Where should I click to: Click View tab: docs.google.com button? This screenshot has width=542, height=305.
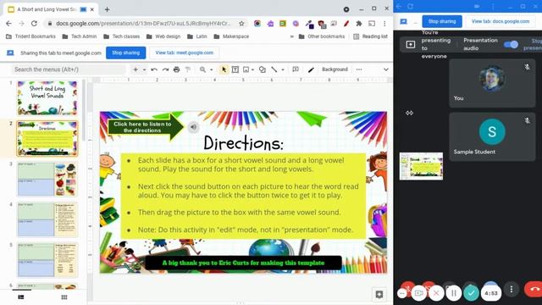tap(501, 21)
